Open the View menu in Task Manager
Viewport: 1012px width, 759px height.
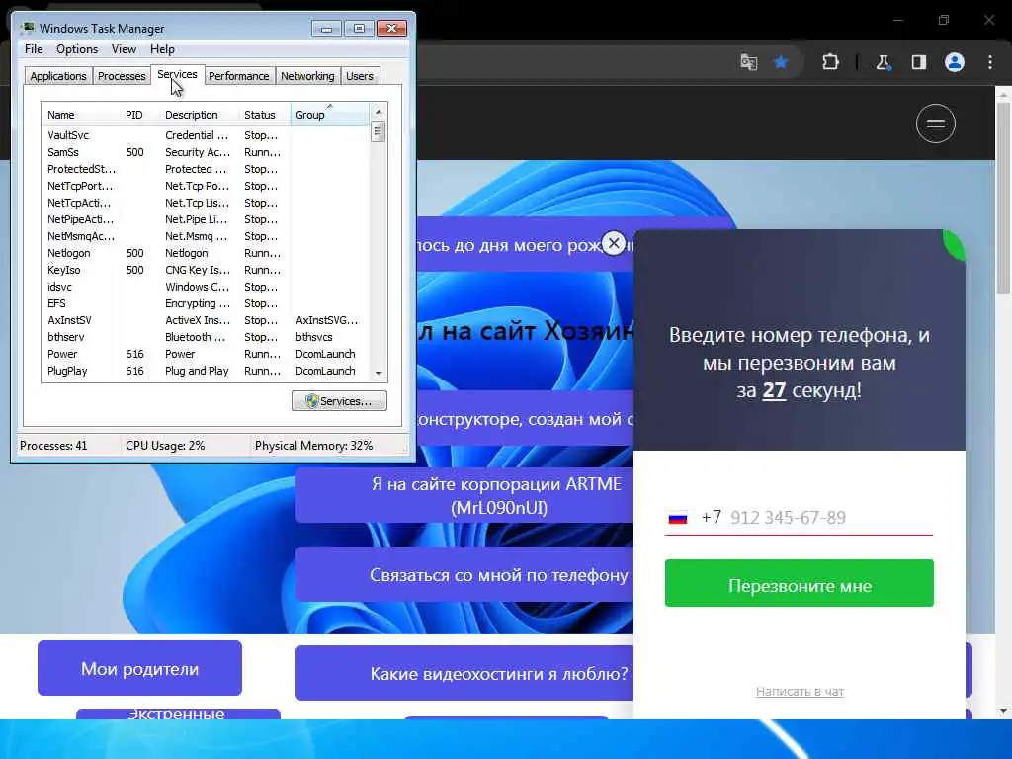(124, 49)
